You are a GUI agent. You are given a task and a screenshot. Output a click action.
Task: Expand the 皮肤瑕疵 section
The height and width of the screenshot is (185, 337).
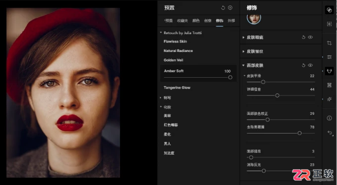(243, 37)
